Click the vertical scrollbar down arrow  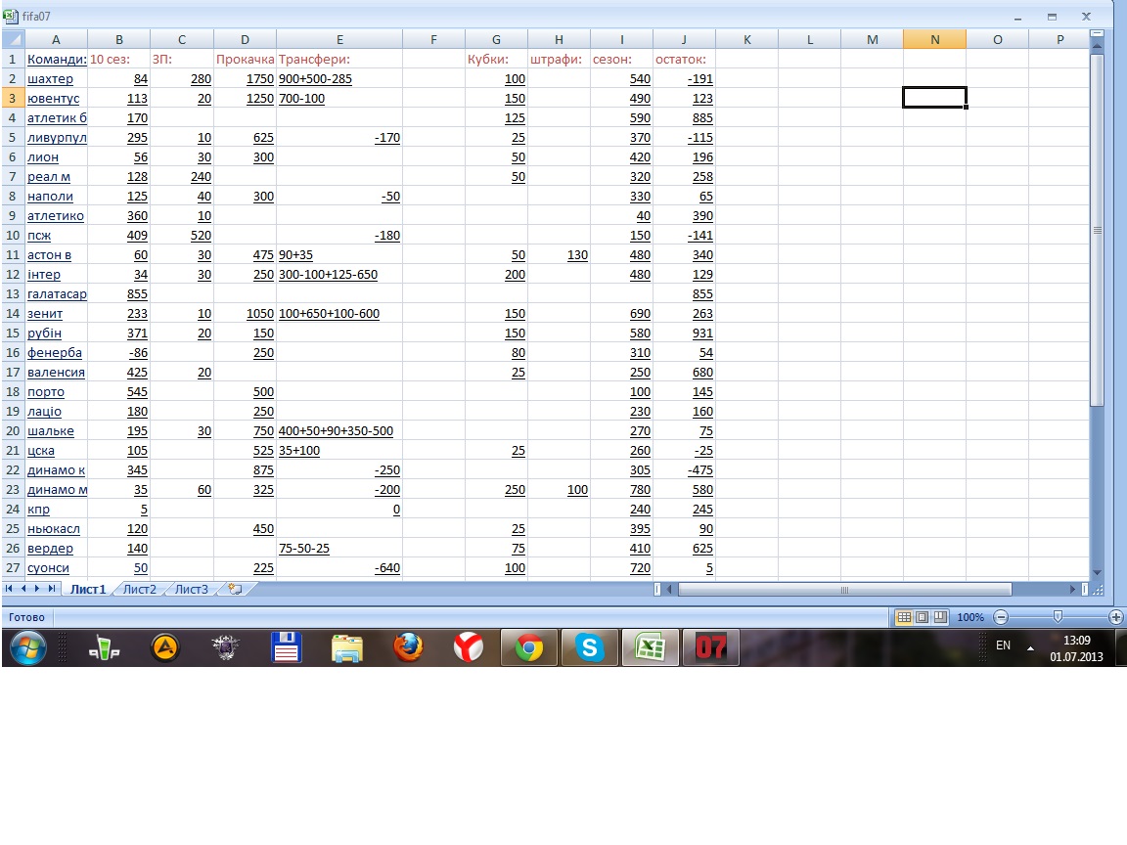click(1097, 572)
